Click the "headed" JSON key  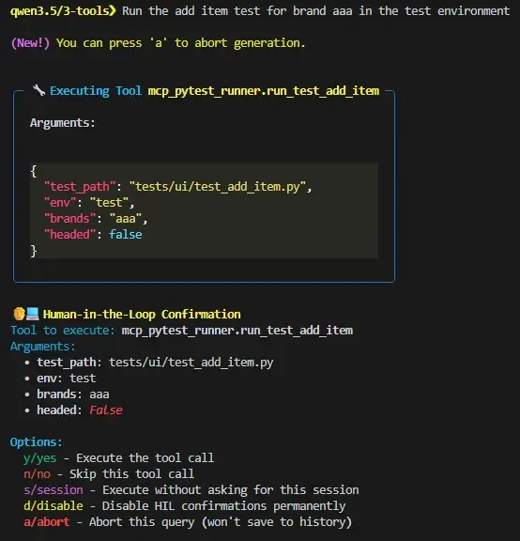pyautogui.click(x=70, y=234)
